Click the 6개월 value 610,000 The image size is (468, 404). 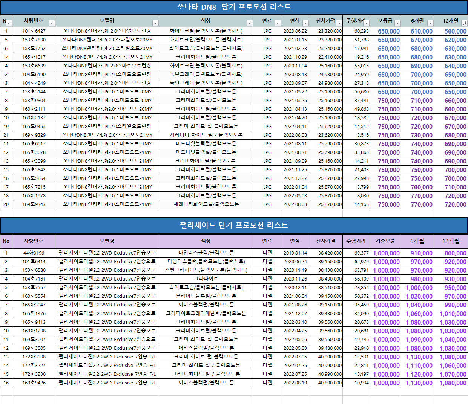[x=417, y=31]
